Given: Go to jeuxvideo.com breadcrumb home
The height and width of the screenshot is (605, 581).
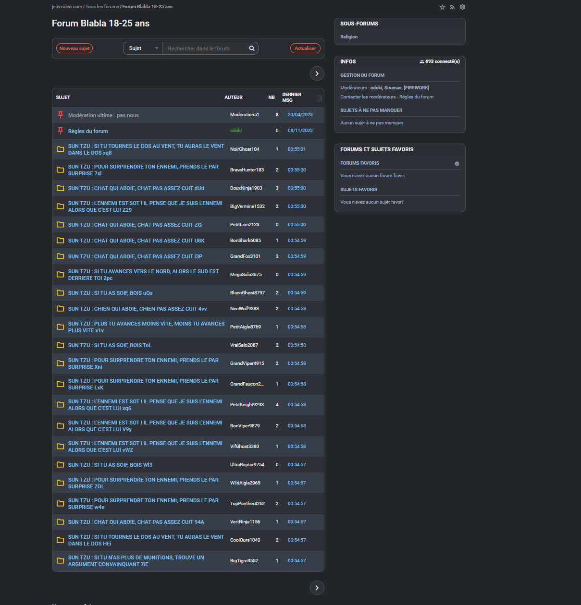Looking at the screenshot, I should [67, 7].
